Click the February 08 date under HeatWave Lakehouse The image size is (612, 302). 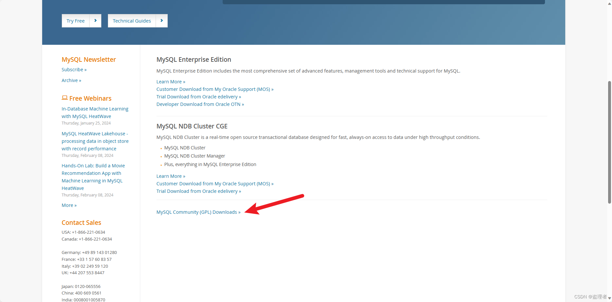[x=87, y=156]
